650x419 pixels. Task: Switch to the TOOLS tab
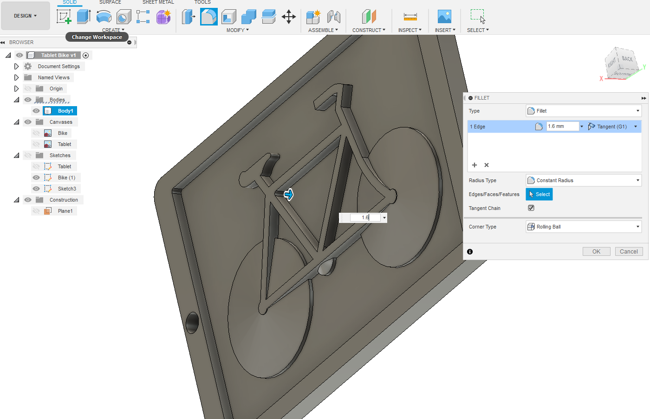(x=202, y=2)
